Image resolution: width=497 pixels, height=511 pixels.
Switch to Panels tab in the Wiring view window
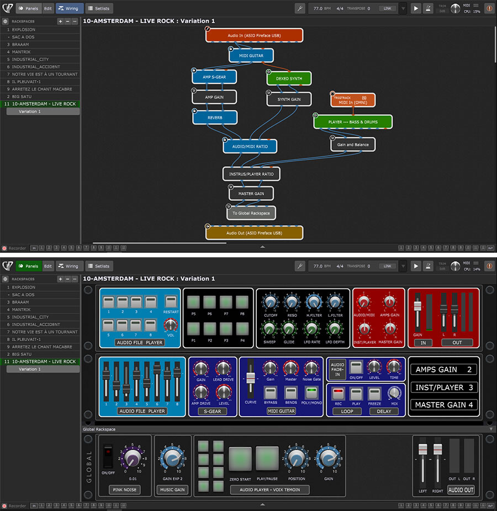pos(29,8)
